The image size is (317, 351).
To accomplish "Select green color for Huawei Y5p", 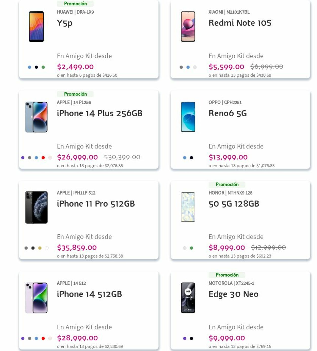I will (43, 67).
